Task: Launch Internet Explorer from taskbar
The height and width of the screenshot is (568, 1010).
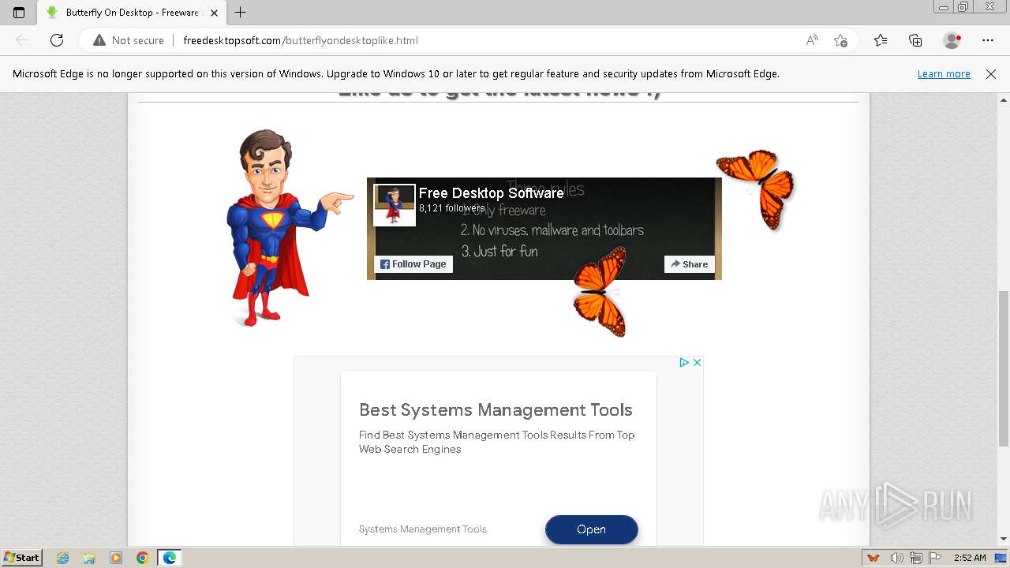Action: point(63,558)
